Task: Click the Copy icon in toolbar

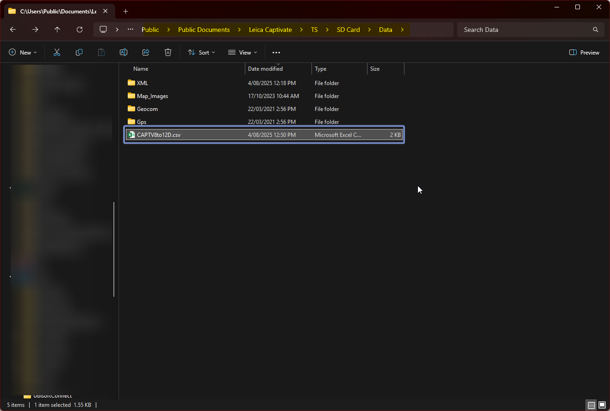Action: tap(79, 53)
